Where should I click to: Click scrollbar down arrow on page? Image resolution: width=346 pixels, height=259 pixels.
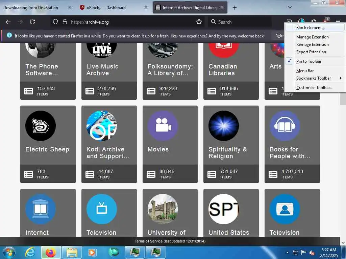pos(343,243)
